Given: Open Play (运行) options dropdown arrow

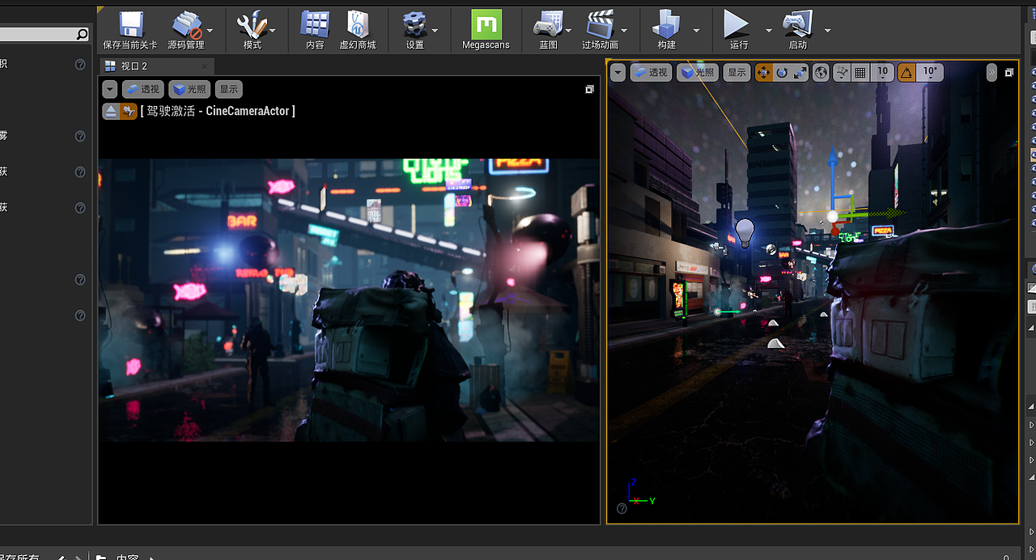Looking at the screenshot, I should (x=768, y=31).
